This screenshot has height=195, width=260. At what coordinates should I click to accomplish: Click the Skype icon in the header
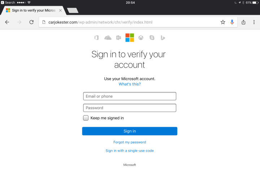(152, 38)
